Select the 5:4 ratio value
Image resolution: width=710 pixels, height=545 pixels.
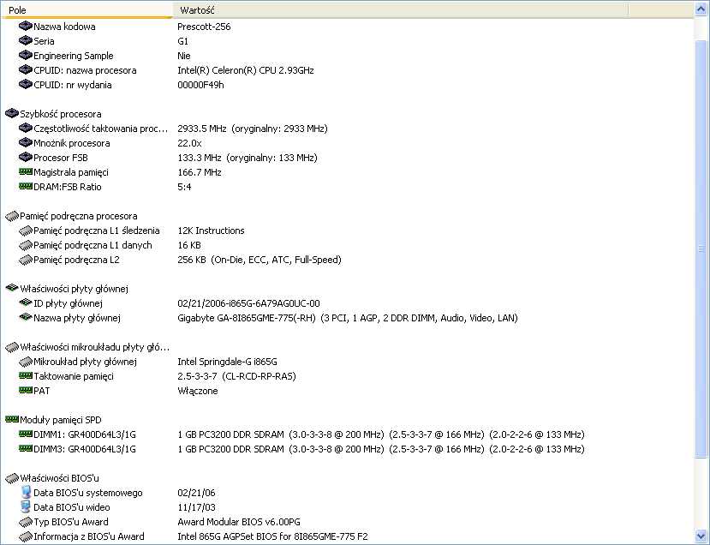coord(184,187)
